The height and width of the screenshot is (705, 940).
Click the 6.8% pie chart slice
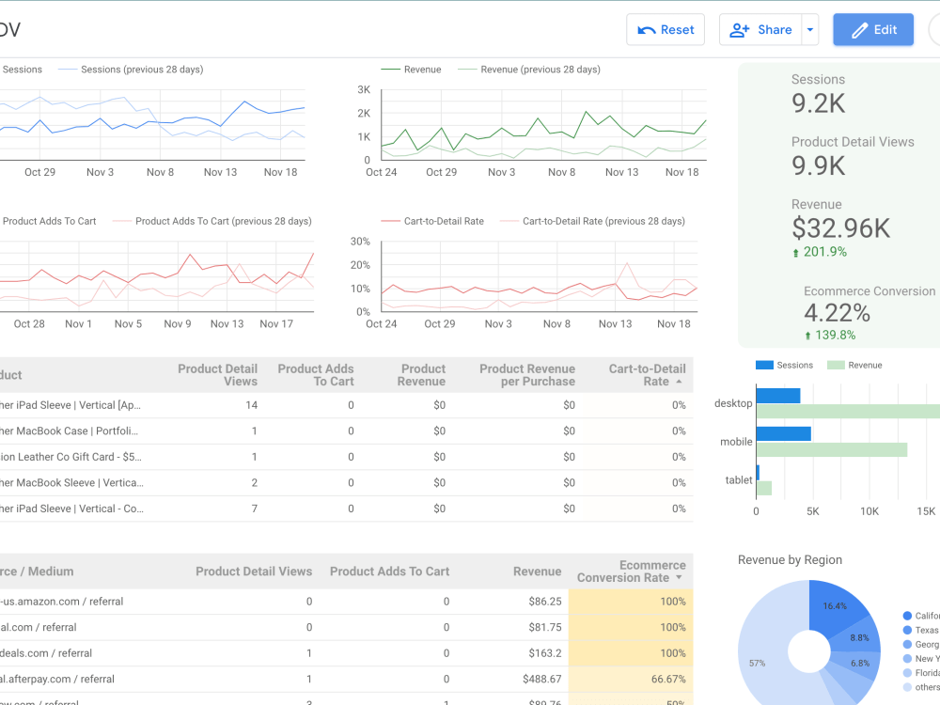pyautogui.click(x=859, y=664)
